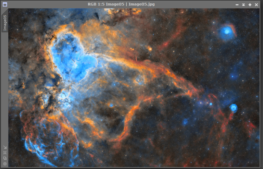This screenshot has width=263, height=169.
Task: Click the overlapping squares icon in the left panel
Action: coord(5,158)
